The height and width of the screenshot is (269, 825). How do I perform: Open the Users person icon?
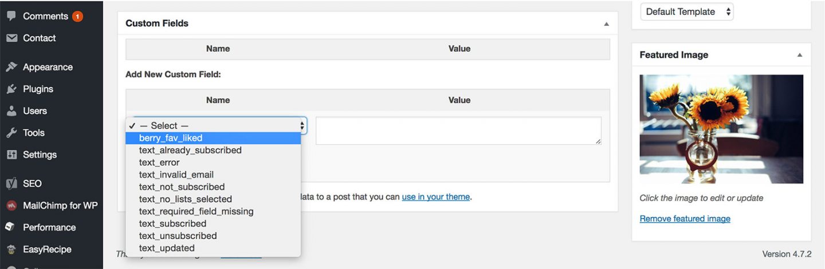(11, 110)
